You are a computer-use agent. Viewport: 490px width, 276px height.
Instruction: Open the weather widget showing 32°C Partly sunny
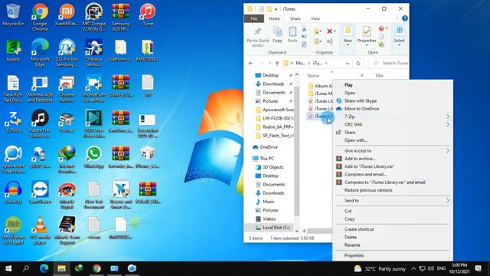click(380, 268)
